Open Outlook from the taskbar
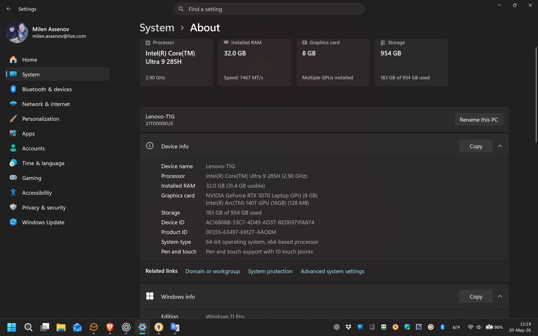The height and width of the screenshot is (336, 538). coord(77,327)
